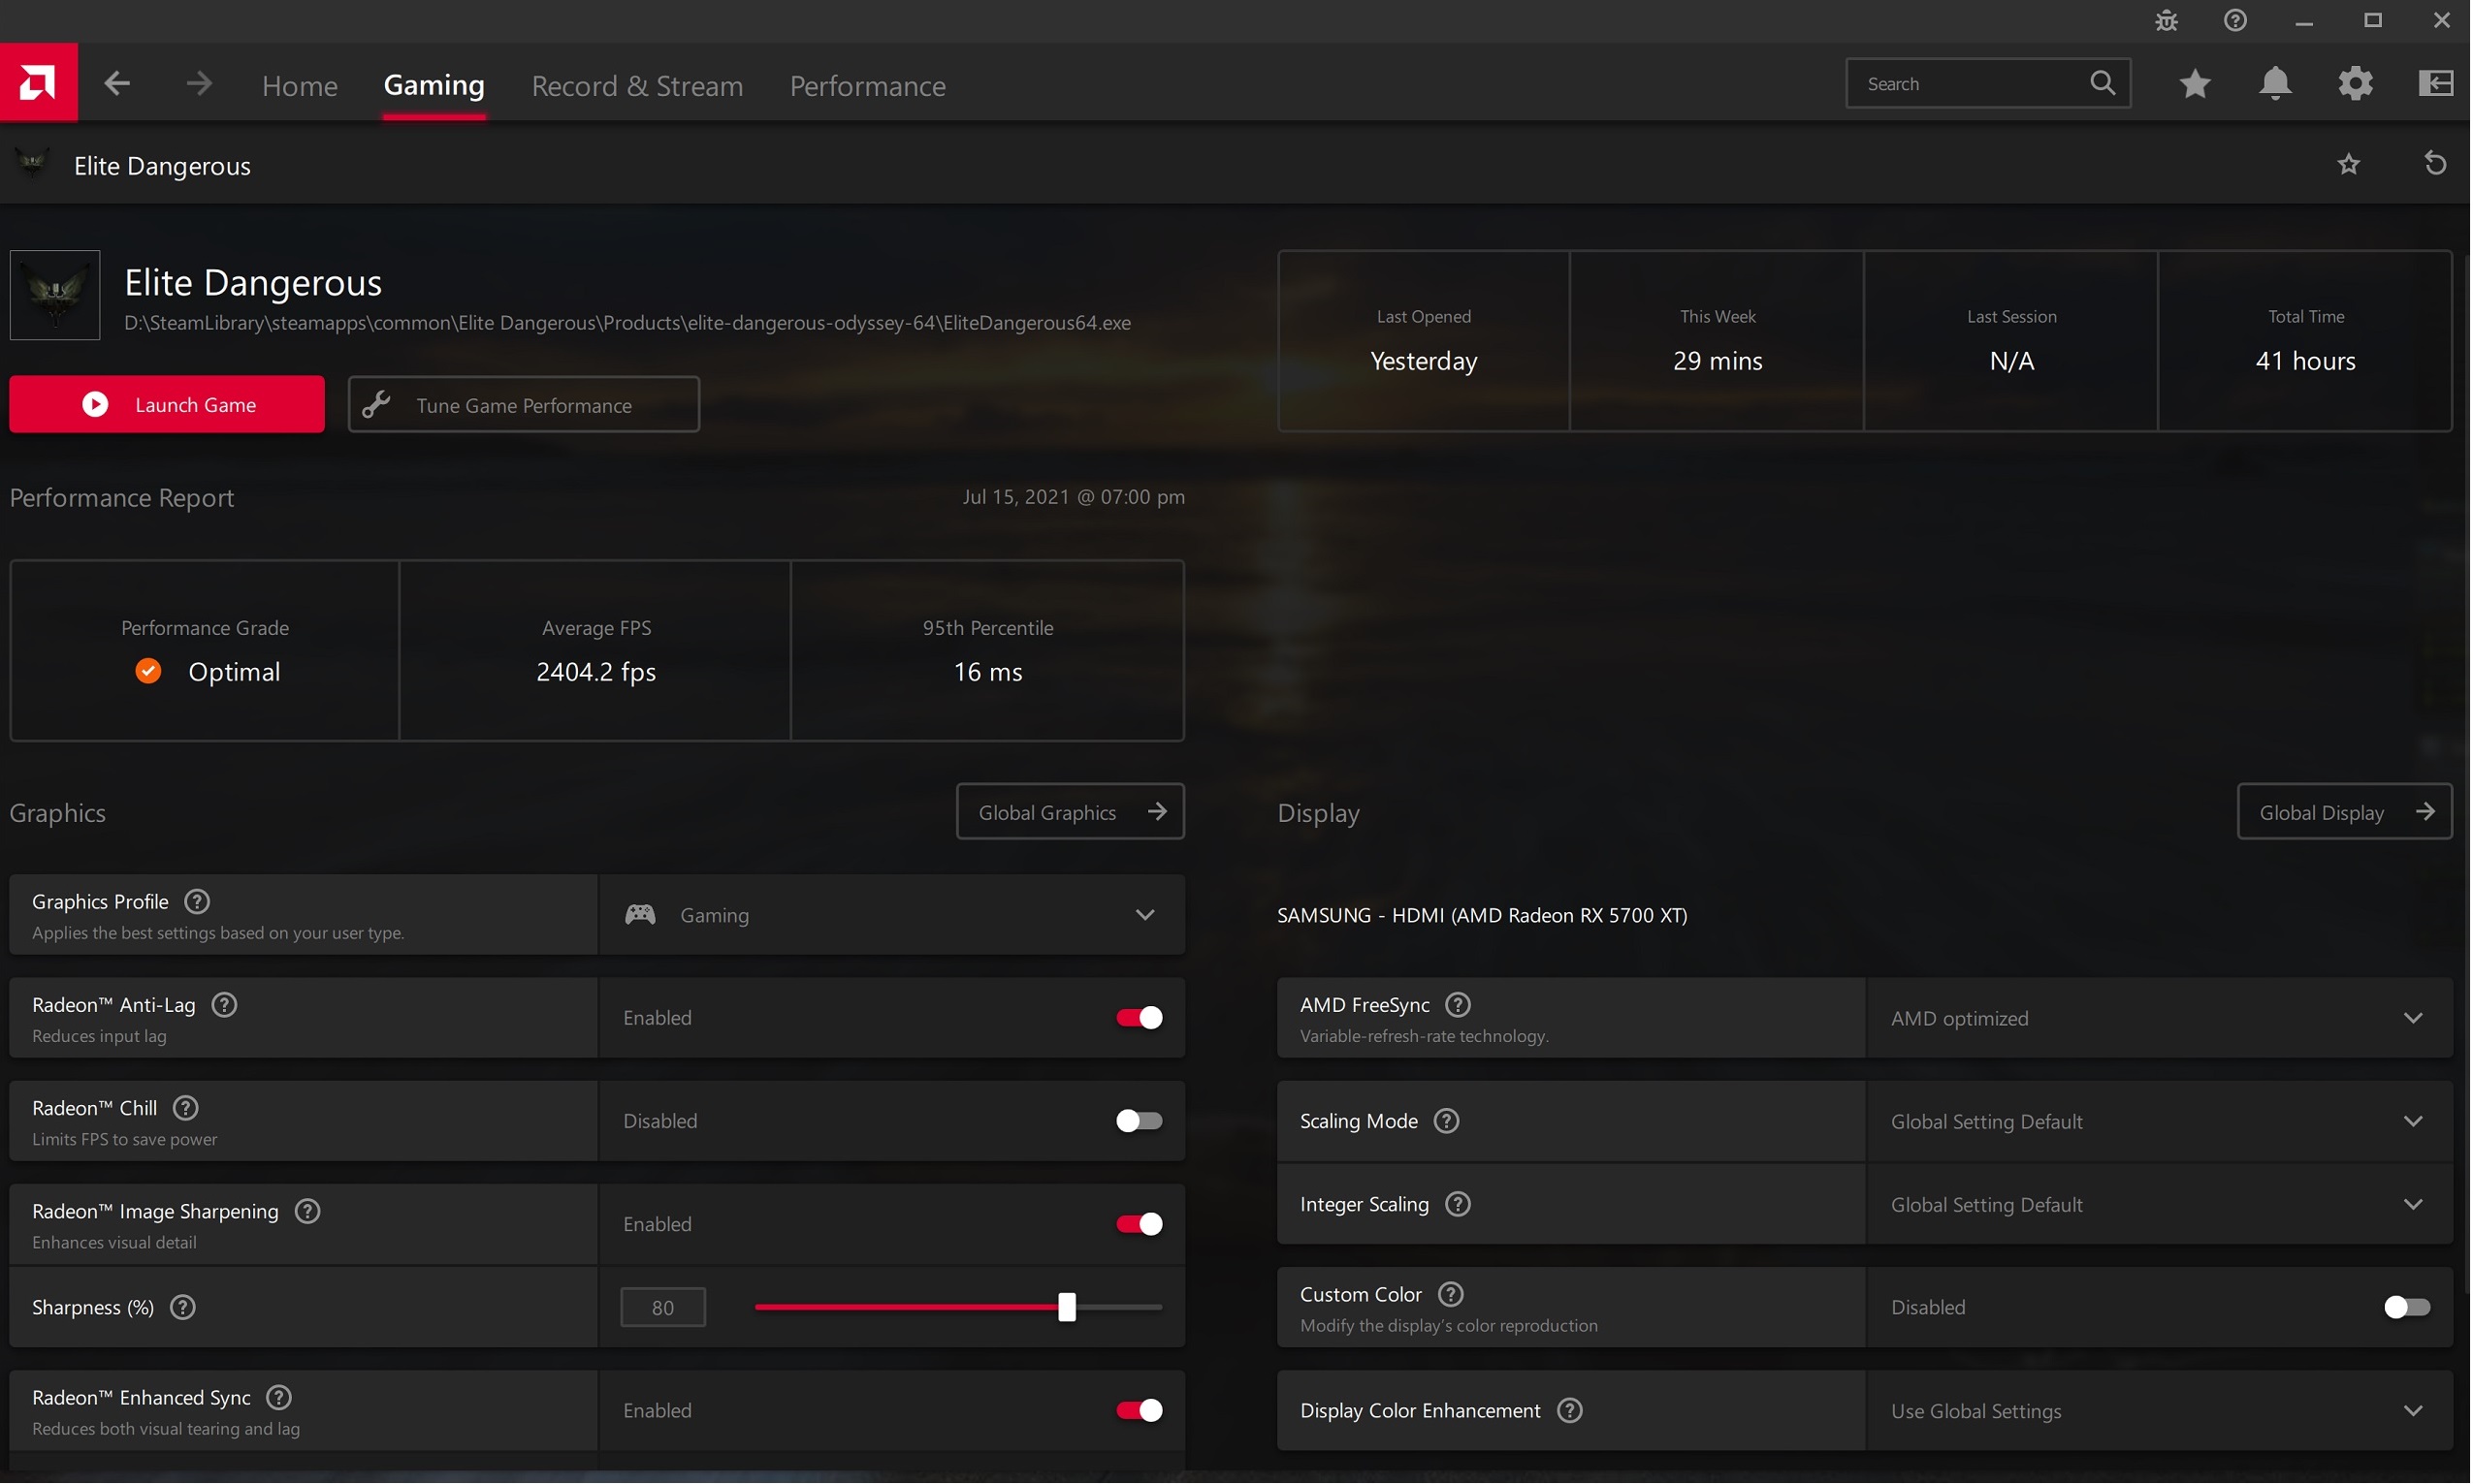
Task: Click the Average FPS card
Action: pyautogui.click(x=596, y=651)
